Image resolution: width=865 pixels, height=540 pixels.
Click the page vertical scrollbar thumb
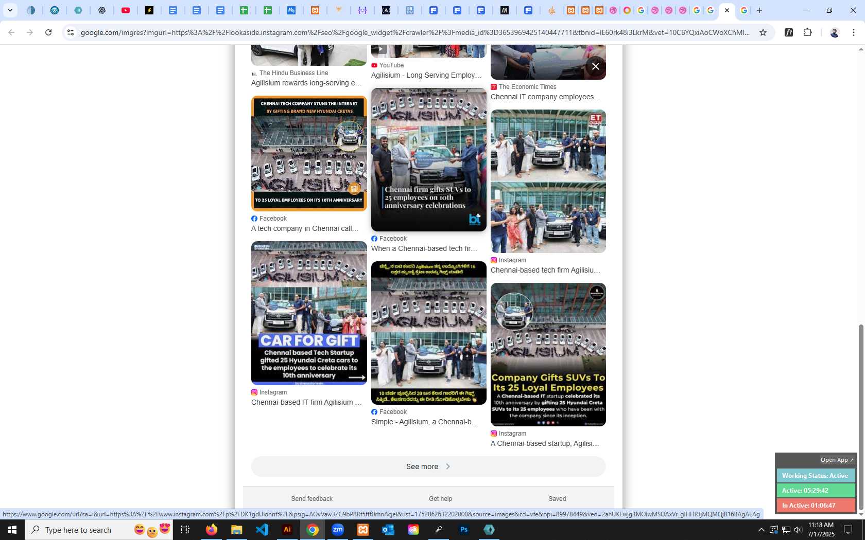[x=861, y=418]
